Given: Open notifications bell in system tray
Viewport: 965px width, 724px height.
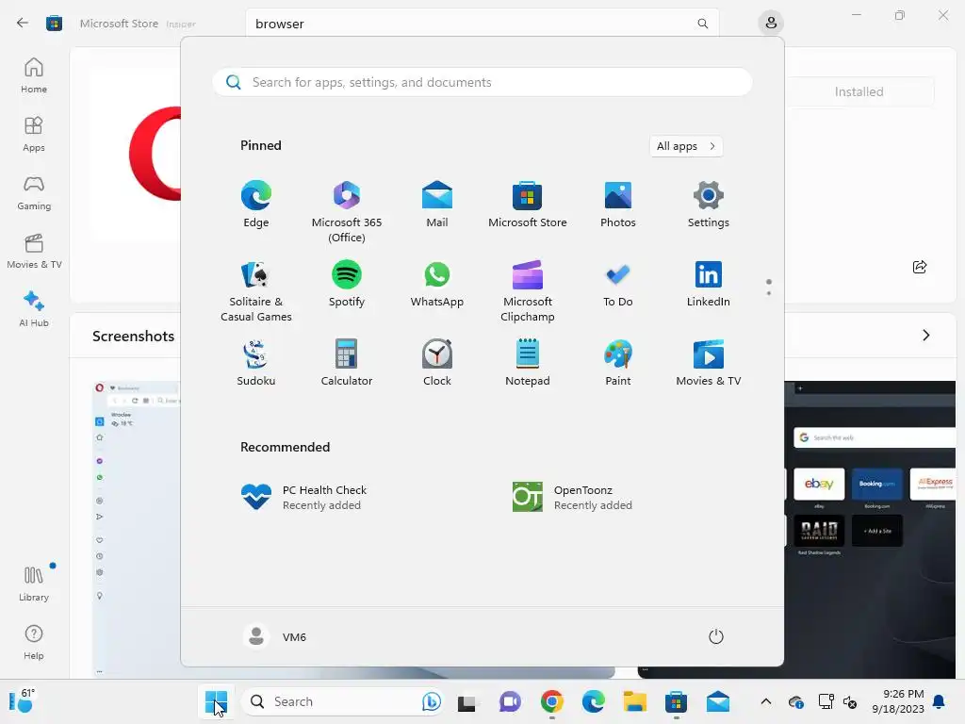Looking at the screenshot, I should point(940,701).
